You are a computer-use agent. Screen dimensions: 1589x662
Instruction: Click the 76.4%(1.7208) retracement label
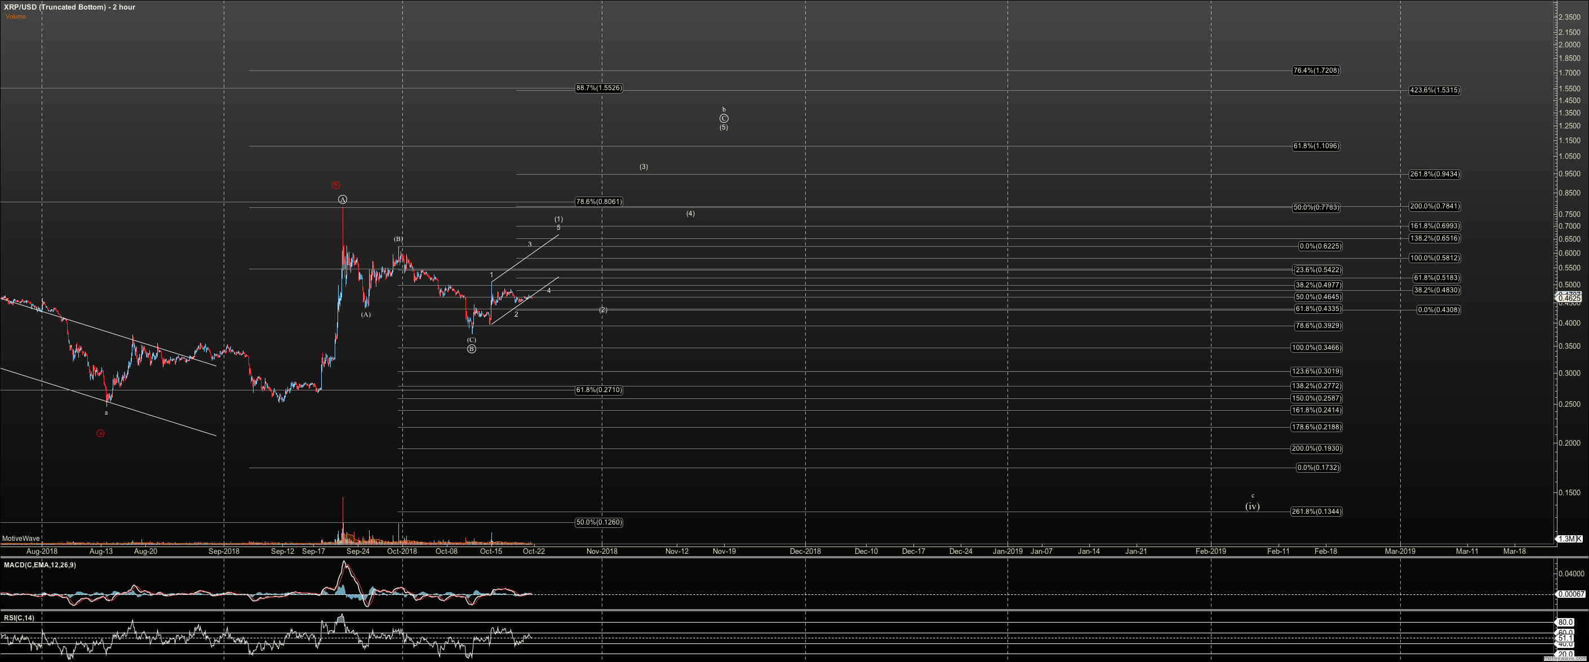(x=1316, y=70)
